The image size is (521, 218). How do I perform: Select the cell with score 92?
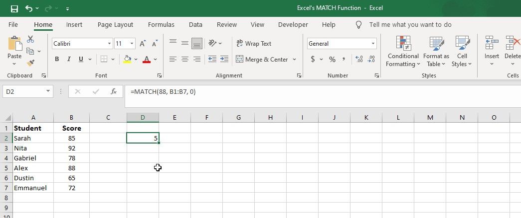click(71, 148)
